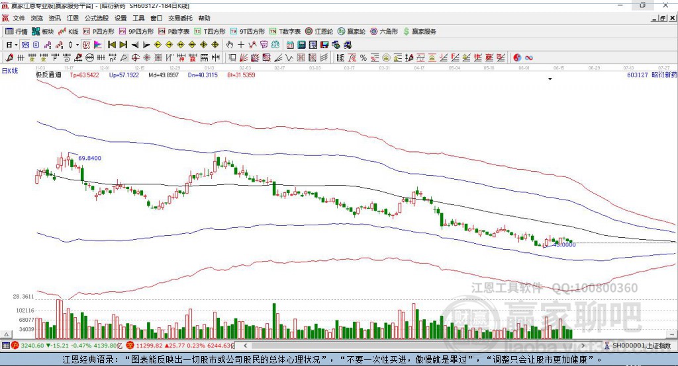
Task: Open the 9T四方形 tool
Action: (x=248, y=32)
